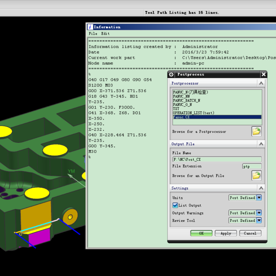Click the M30 line
Image resolution: width=276 pixels, height=276 pixels.
point(92,152)
